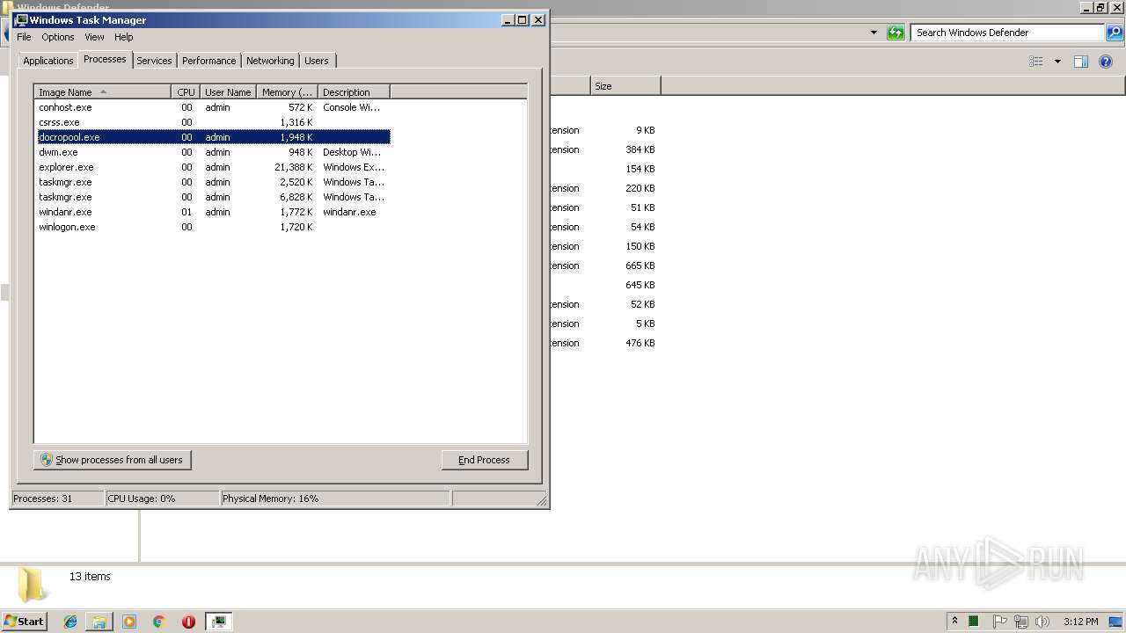
Task: Select the conhost.exe process row
Action: [213, 107]
